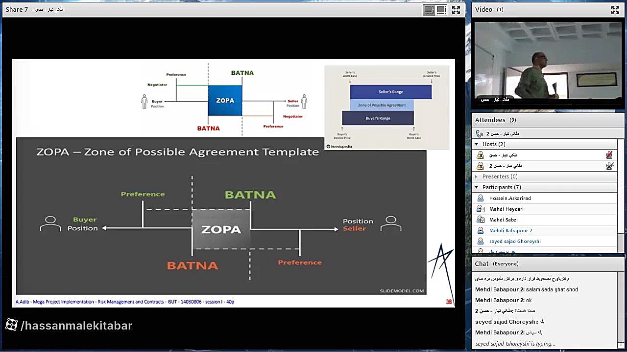Click Mehdi Babapour 2's participant icon
This screenshot has width=627, height=352.
coord(480,230)
